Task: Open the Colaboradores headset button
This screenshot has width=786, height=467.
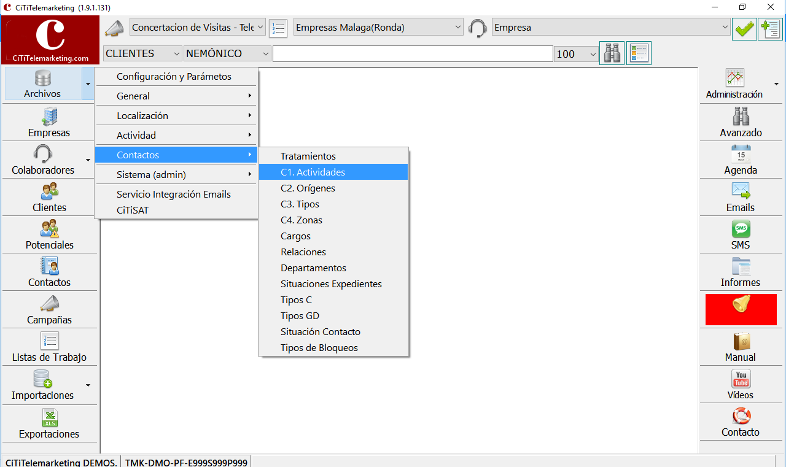Action: pos(43,160)
